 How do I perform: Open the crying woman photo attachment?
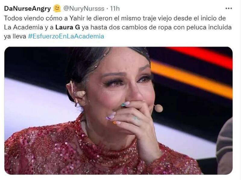click(x=118, y=110)
